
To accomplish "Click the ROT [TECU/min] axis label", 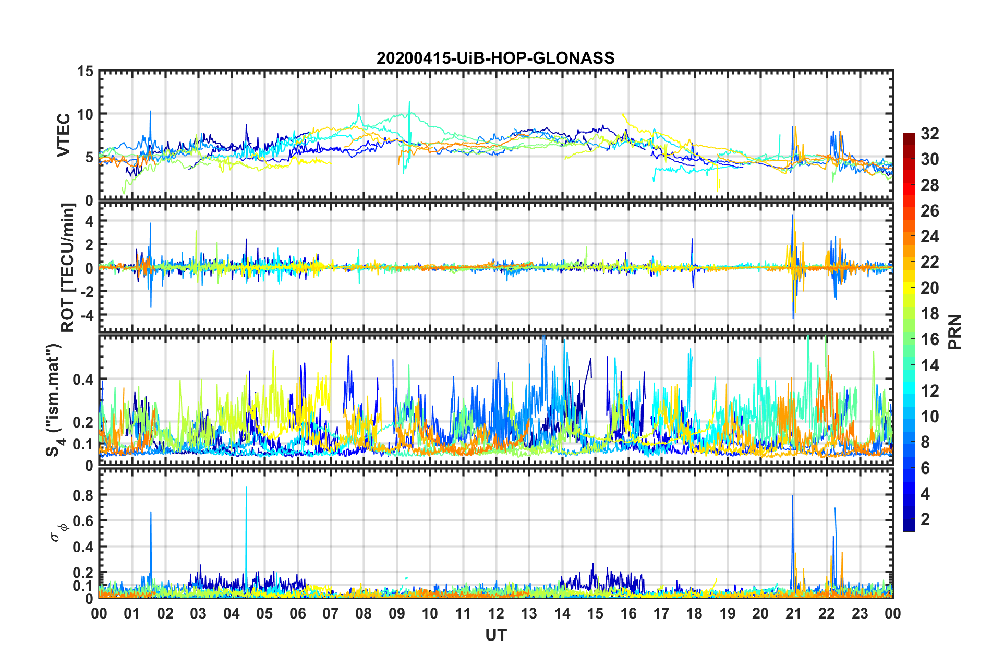I will tap(68, 268).
